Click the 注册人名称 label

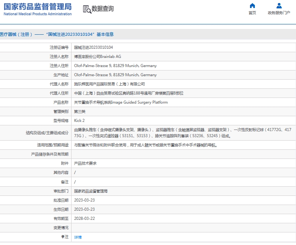[59, 56]
